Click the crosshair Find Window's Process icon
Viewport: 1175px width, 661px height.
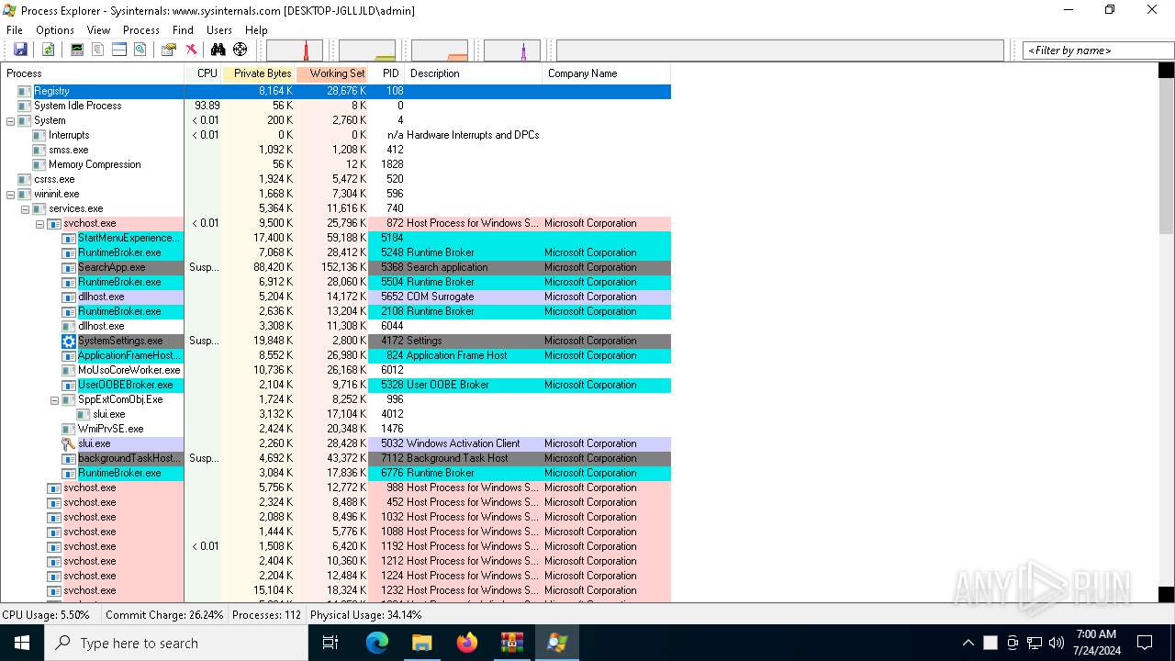pos(240,50)
